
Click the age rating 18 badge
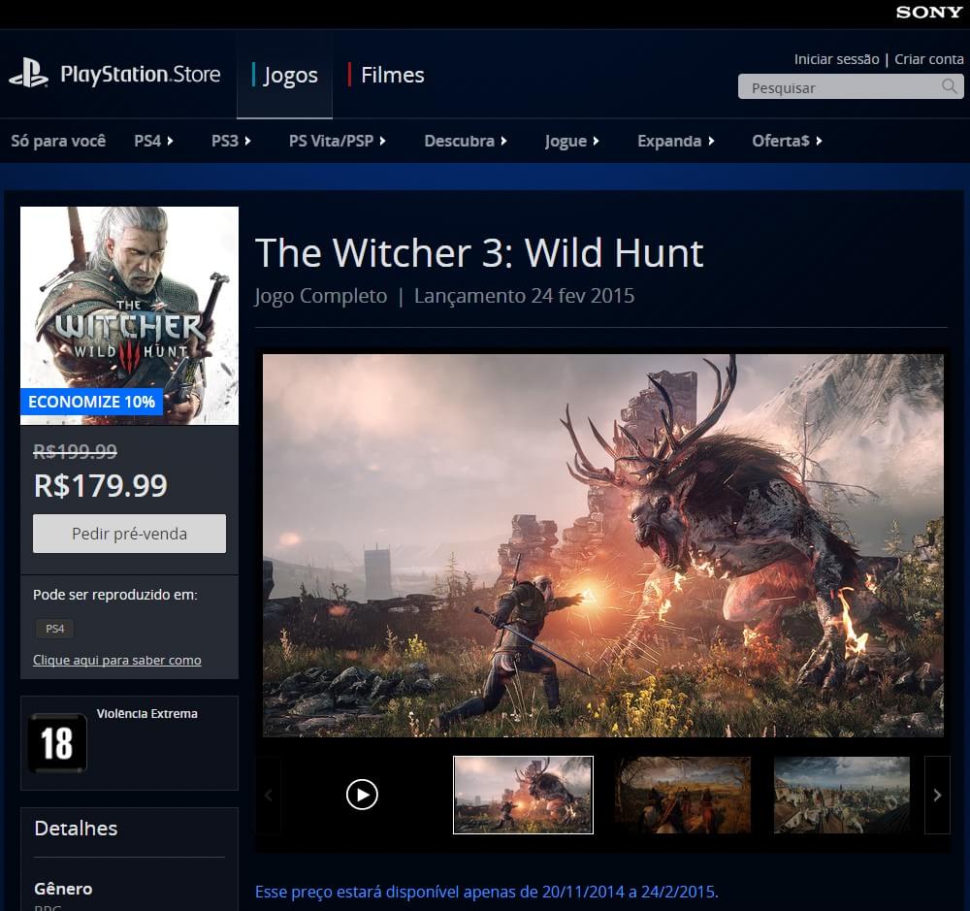coord(57,742)
